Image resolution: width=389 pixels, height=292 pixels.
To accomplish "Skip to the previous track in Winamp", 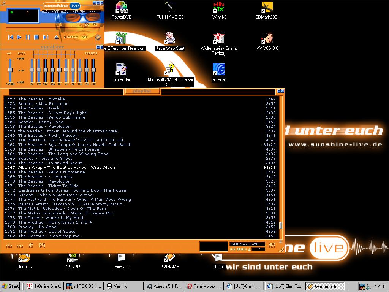I will [11, 37].
